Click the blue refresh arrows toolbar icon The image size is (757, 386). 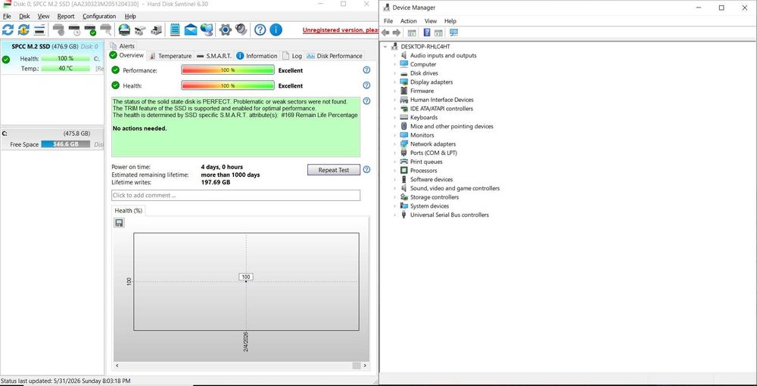[8, 30]
